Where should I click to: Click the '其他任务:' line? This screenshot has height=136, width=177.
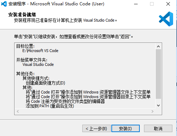coord(25,74)
